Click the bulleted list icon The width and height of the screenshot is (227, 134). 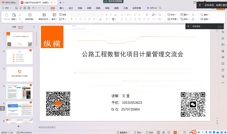click(122, 15)
